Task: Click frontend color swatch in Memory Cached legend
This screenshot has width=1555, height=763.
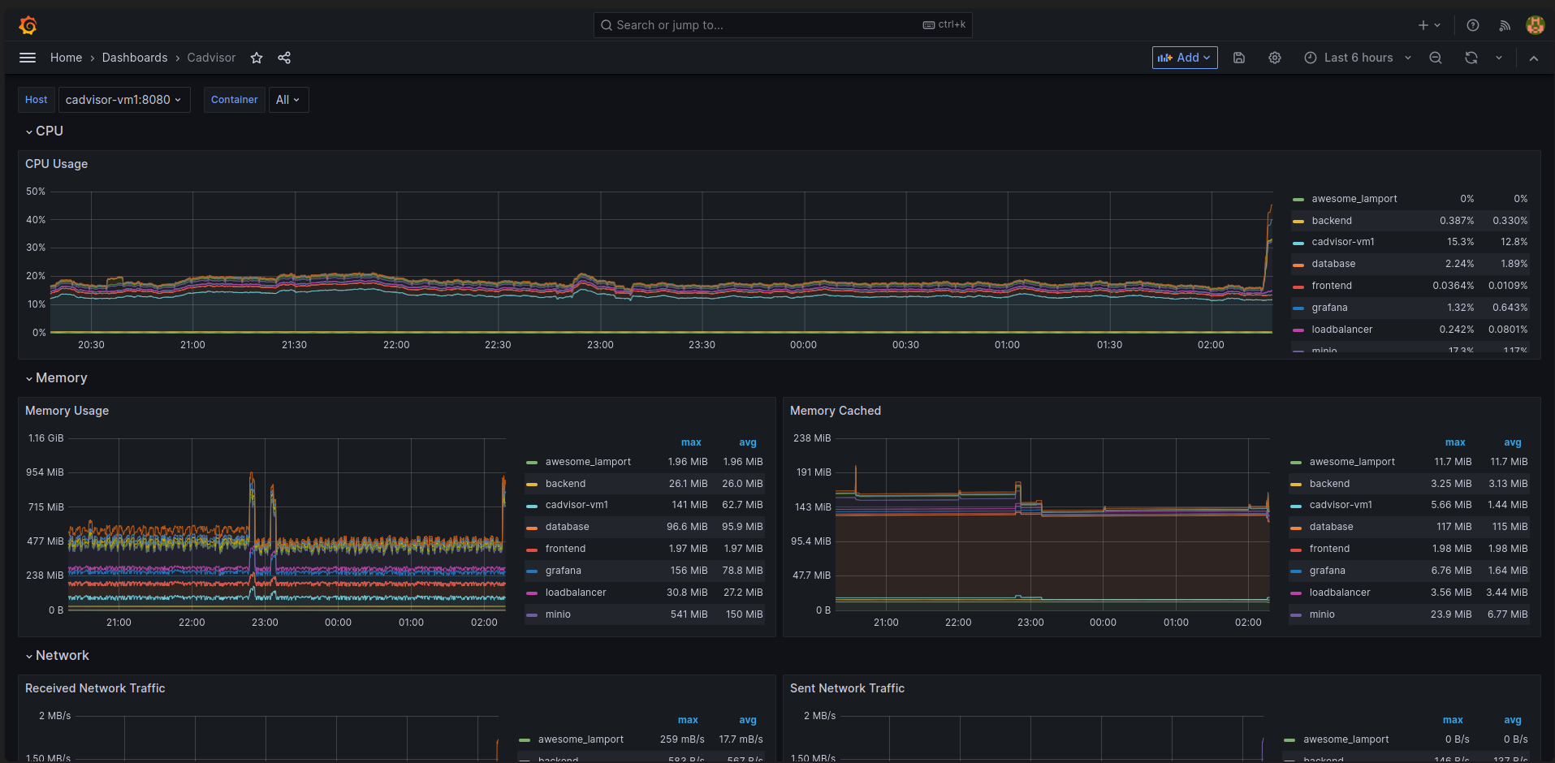Action: (1296, 549)
